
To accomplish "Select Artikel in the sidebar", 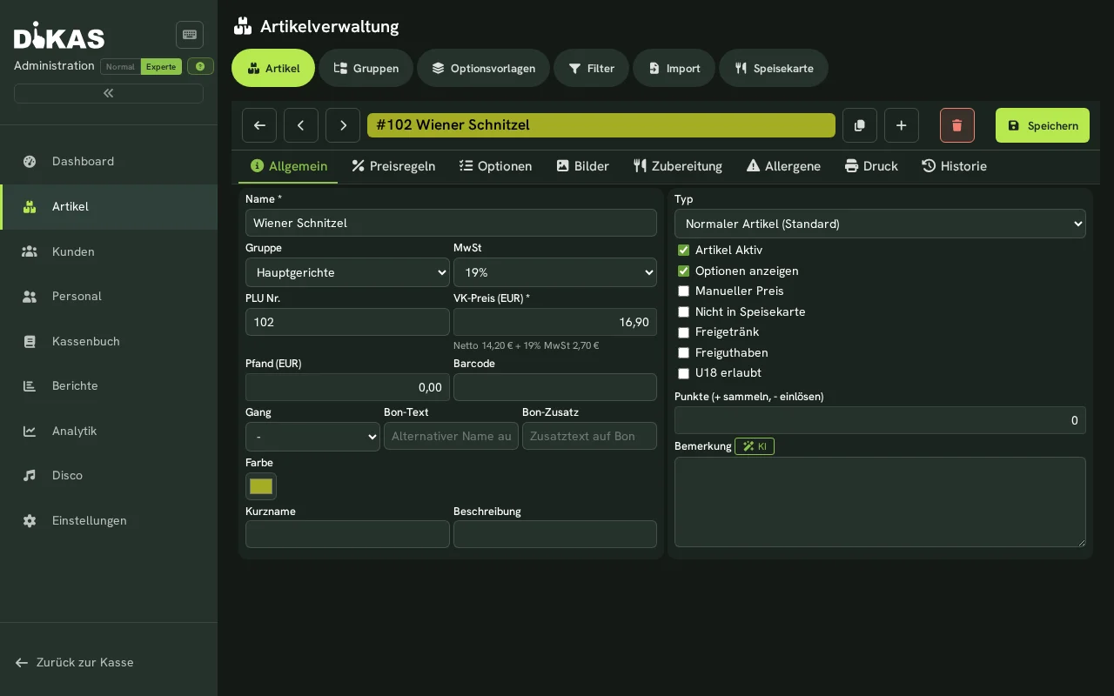I will pos(109,207).
